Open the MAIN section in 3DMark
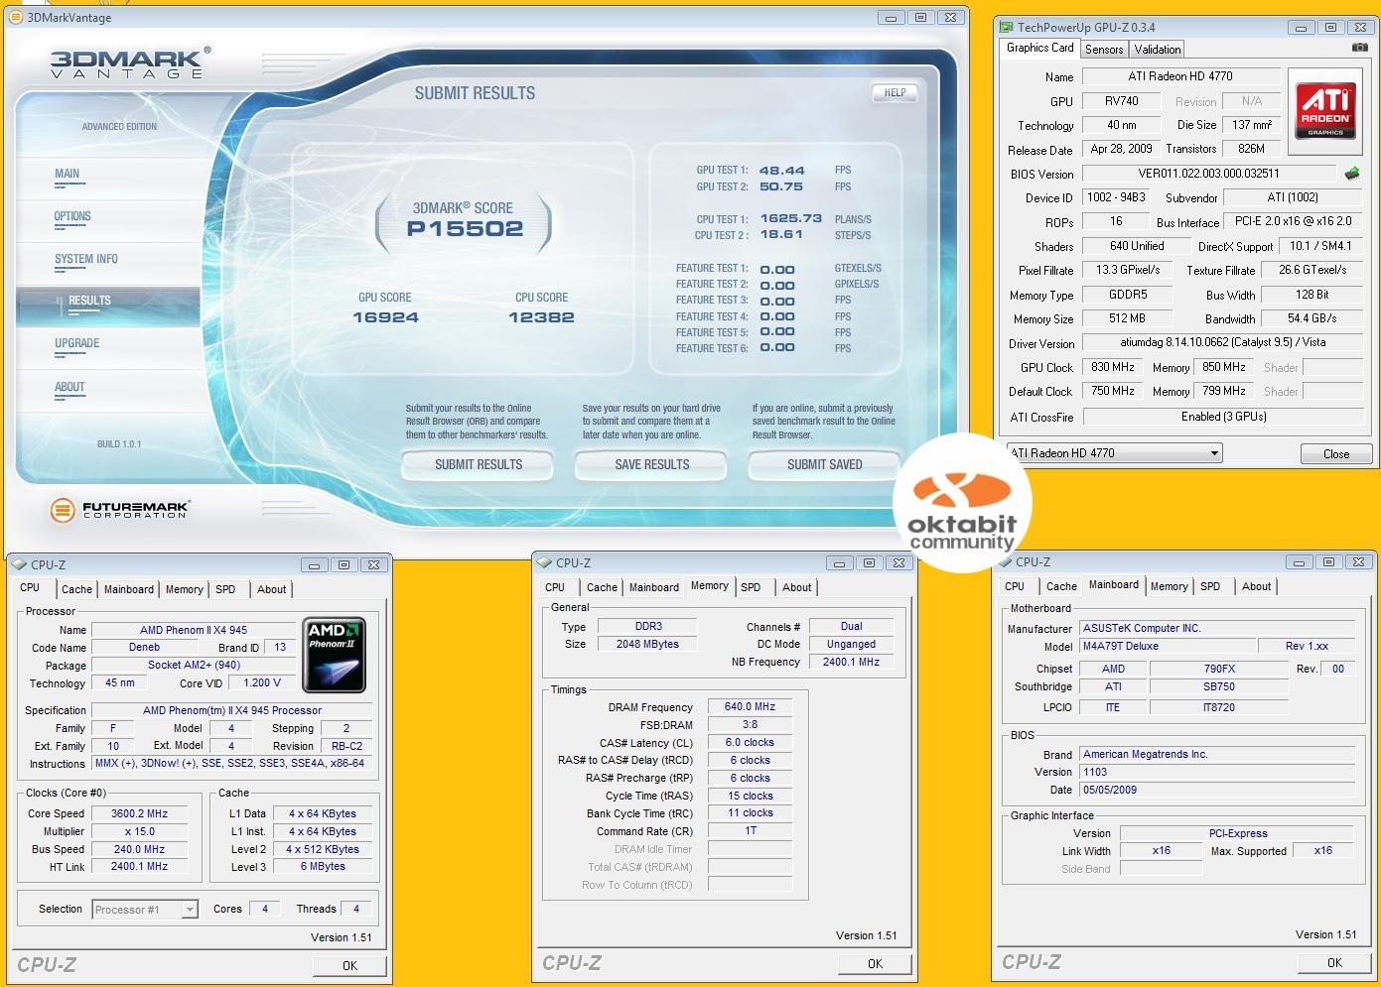 point(68,174)
